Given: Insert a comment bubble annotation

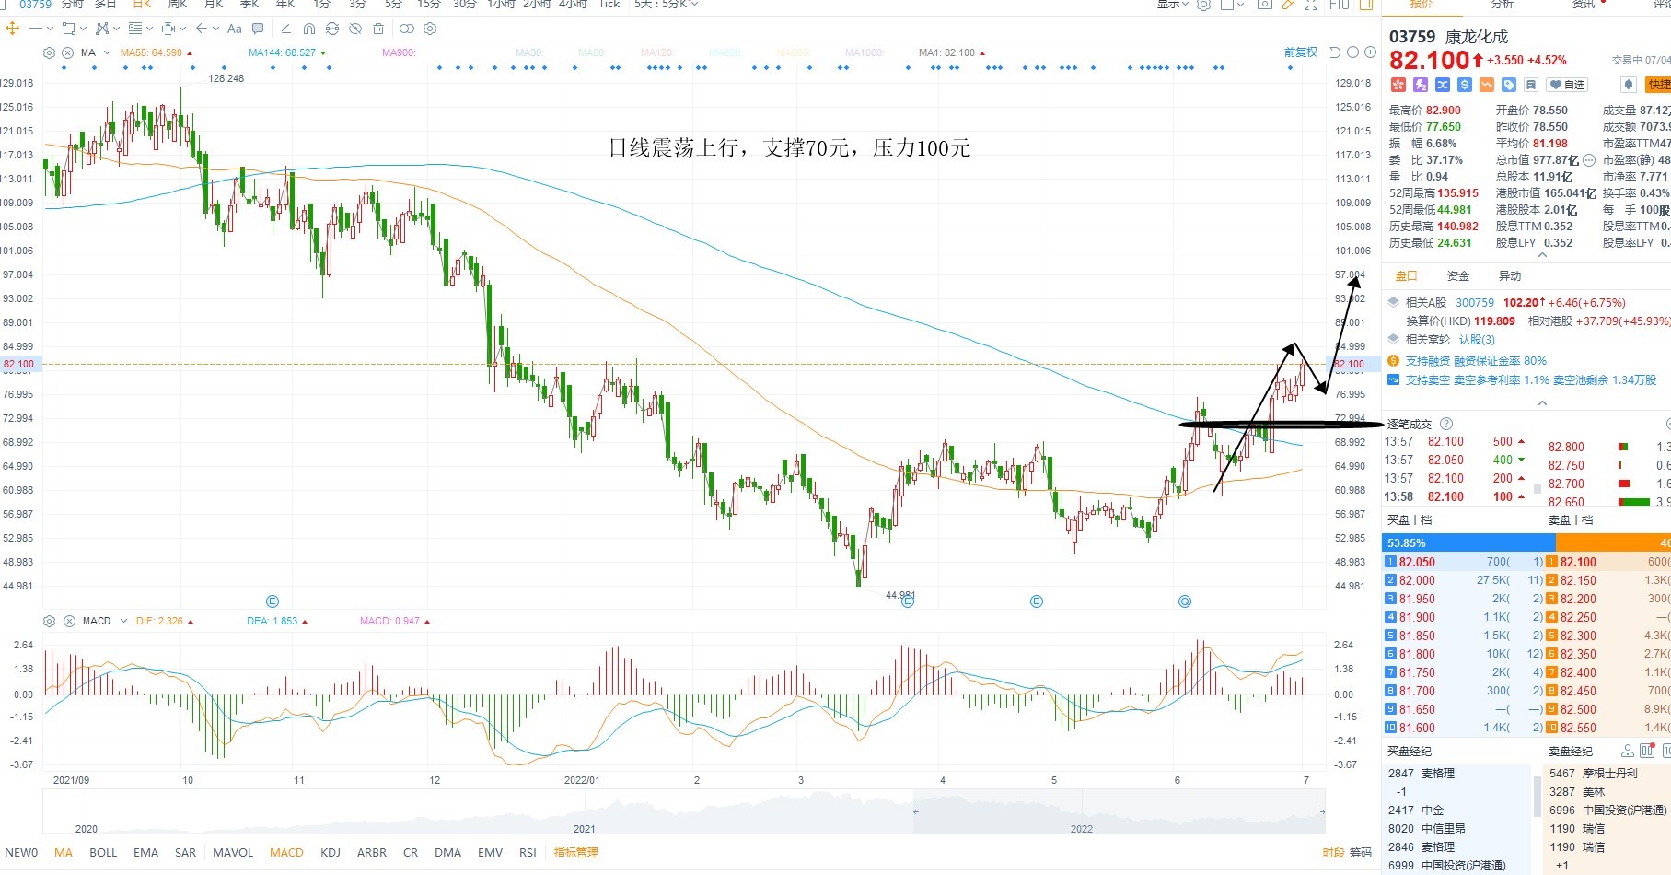Looking at the screenshot, I should pyautogui.click(x=258, y=29).
